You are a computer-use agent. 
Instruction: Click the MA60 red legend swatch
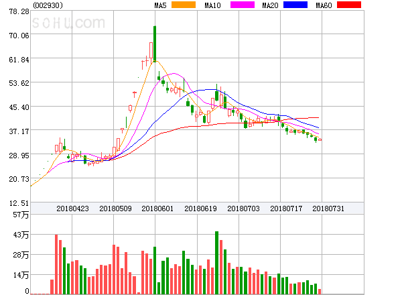pyautogui.click(x=349, y=5)
